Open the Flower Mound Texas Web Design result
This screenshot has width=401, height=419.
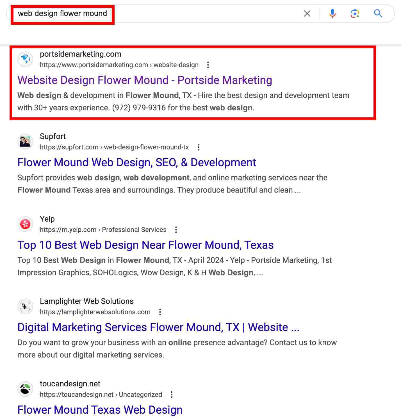[x=100, y=410]
